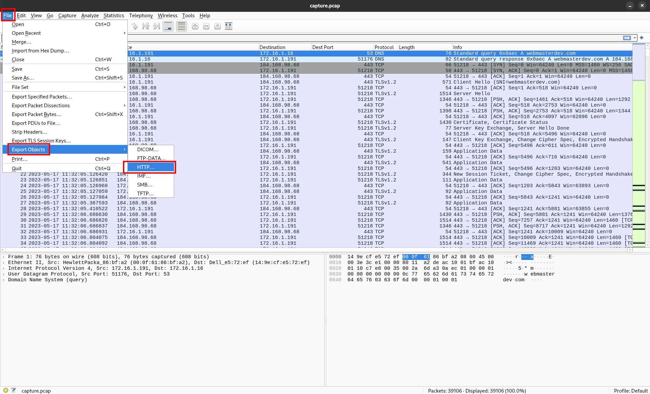Zoom in on packet text
This screenshot has height=394, width=650.
tap(195, 26)
